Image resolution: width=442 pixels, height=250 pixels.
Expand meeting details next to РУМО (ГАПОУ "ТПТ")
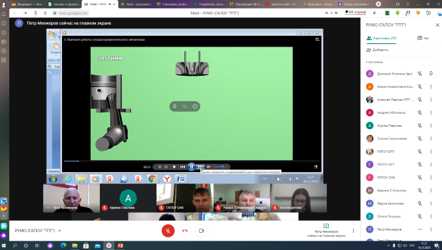(x=59, y=231)
